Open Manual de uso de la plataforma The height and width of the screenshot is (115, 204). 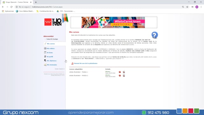point(86,63)
